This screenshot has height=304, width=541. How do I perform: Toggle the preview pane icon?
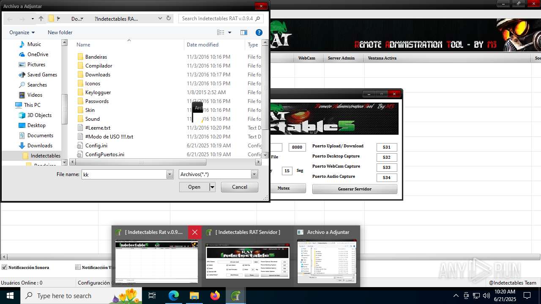coord(244,32)
